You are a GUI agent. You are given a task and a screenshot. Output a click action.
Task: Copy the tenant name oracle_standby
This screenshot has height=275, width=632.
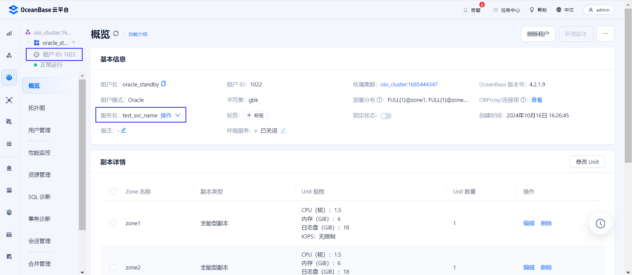click(x=163, y=84)
